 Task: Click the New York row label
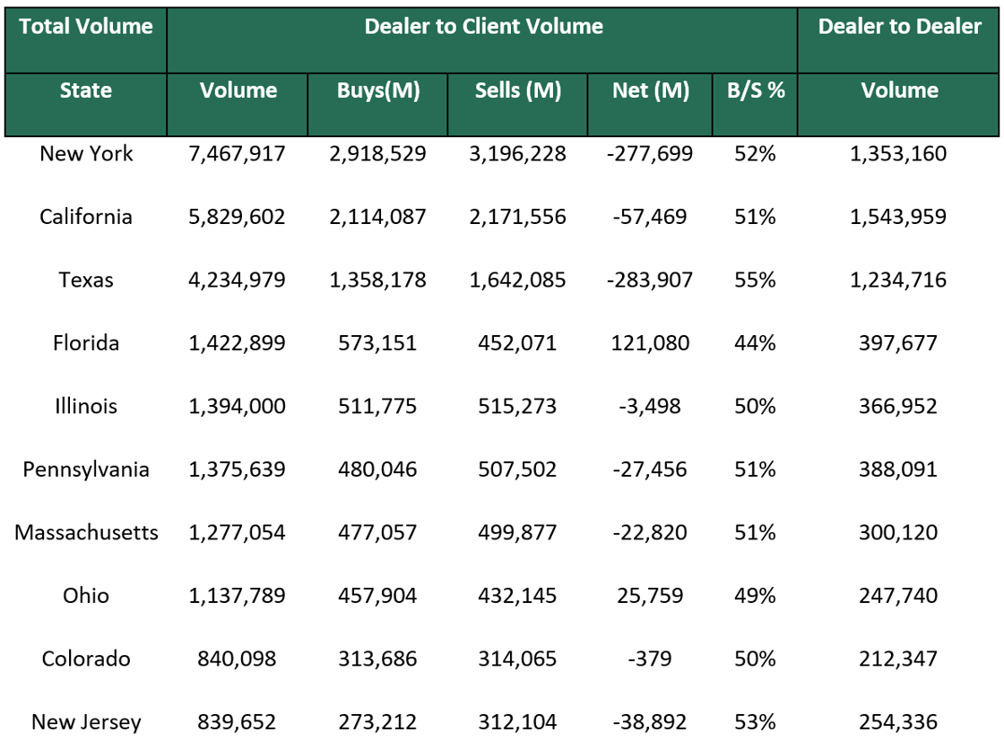(x=85, y=153)
